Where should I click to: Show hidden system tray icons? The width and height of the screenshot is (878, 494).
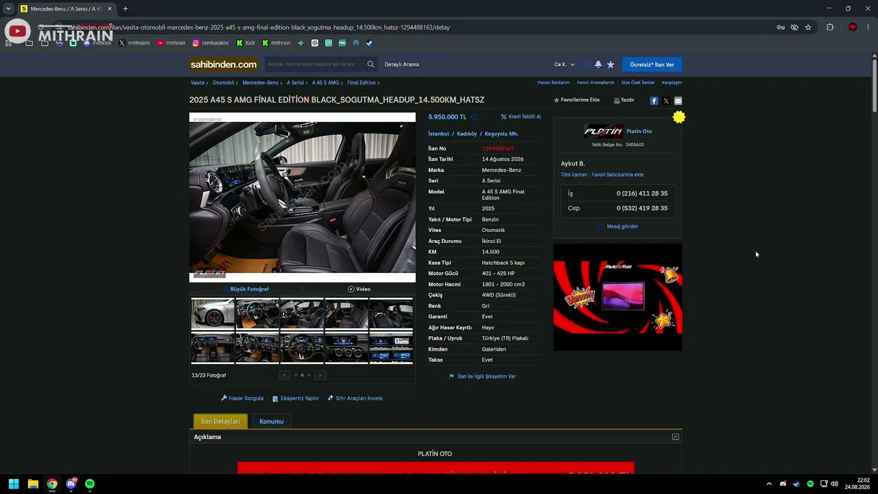click(x=769, y=484)
